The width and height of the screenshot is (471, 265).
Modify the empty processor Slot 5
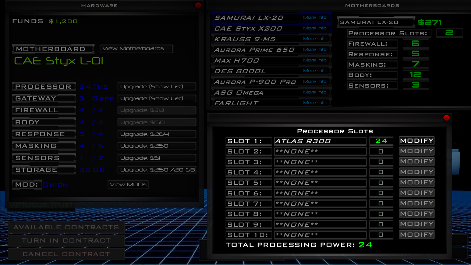[416, 182]
